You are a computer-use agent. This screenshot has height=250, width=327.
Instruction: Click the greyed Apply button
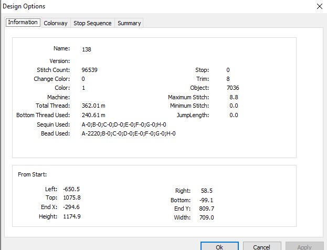(304, 247)
